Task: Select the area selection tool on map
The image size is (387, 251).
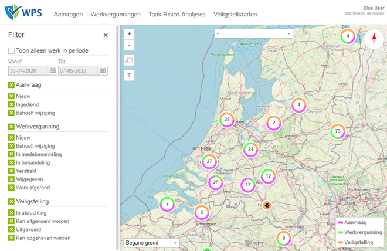Action: coord(129,60)
